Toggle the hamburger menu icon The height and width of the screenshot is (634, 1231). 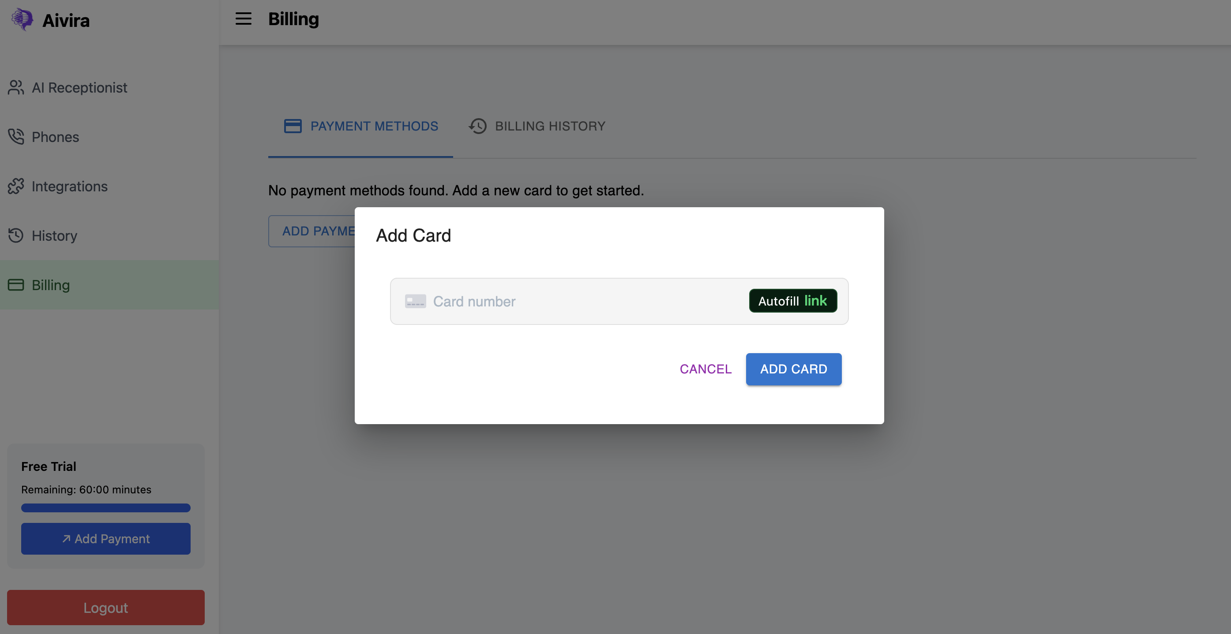point(243,19)
